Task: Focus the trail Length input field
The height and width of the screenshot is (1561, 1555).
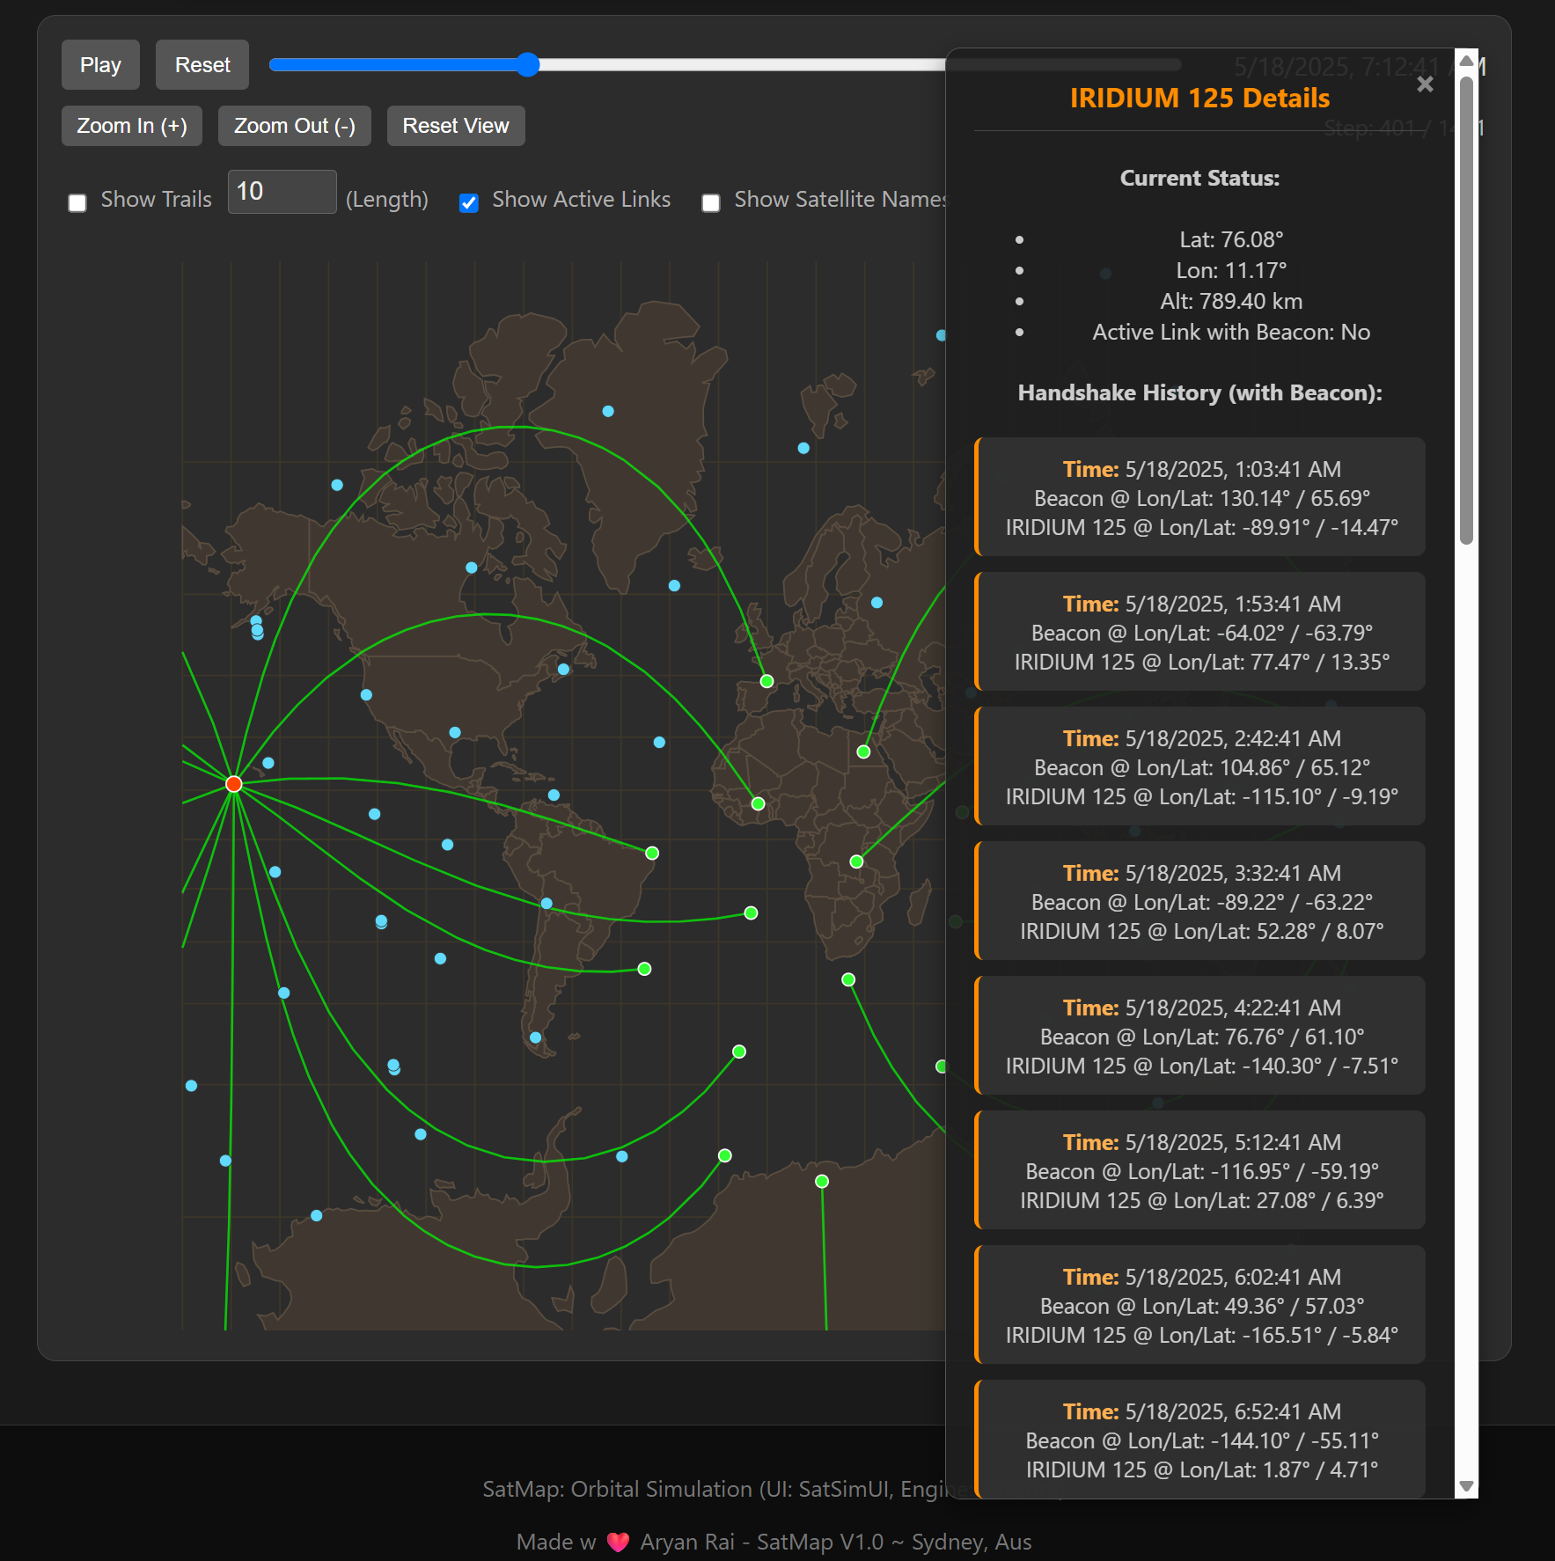Action: (282, 192)
